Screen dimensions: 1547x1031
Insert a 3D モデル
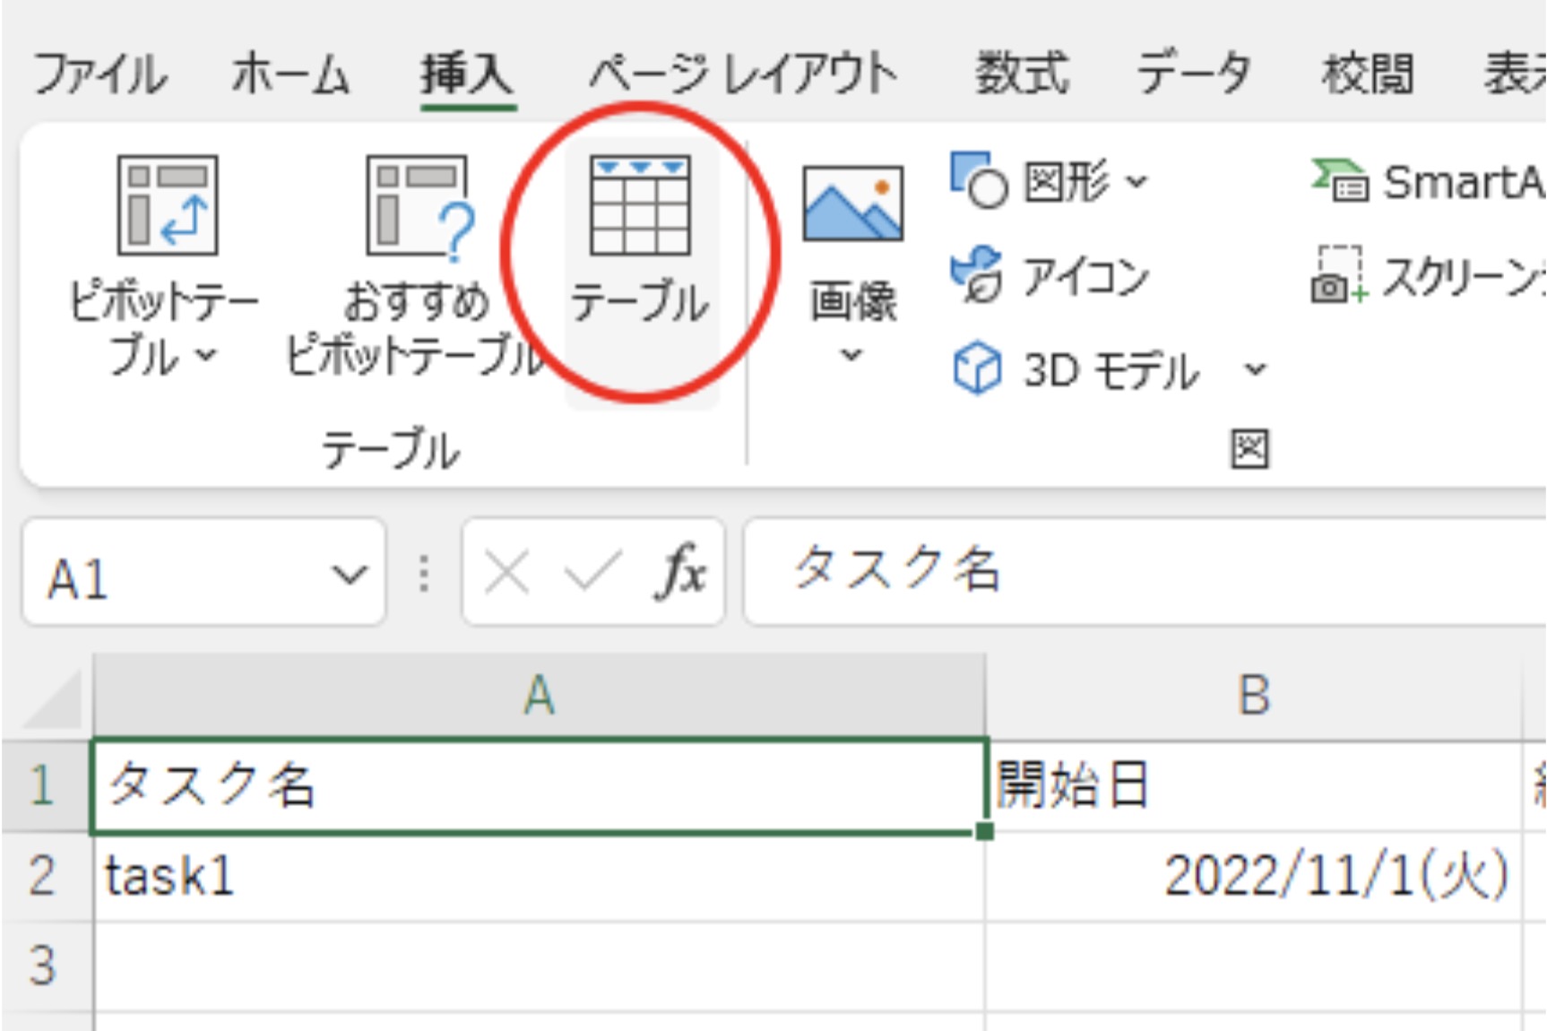click(1076, 368)
